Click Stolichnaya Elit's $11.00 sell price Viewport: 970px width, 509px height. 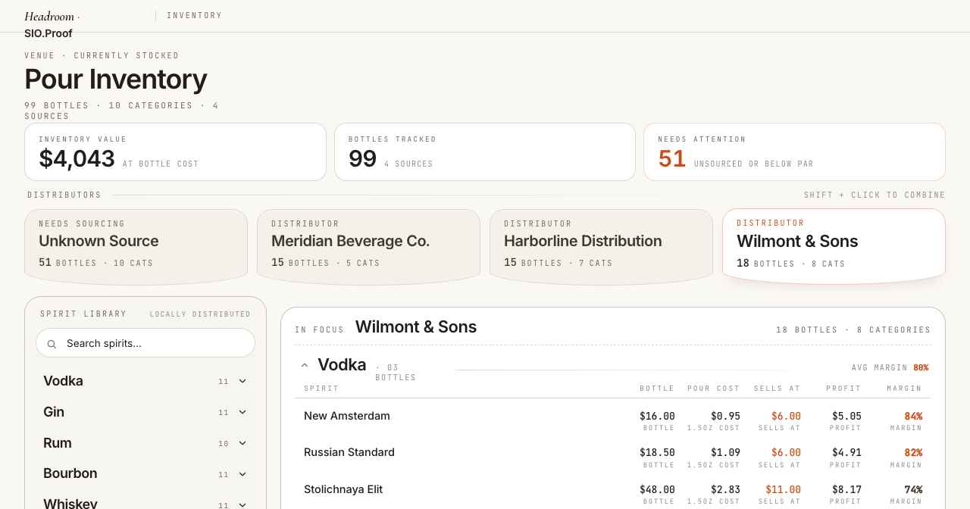(783, 489)
